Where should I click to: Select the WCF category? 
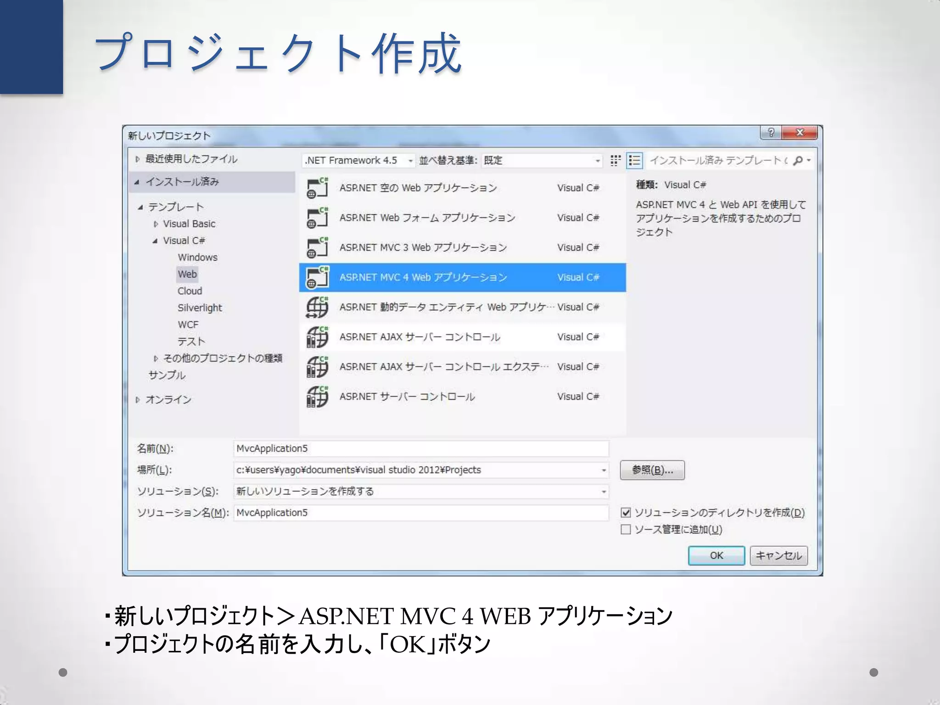pos(188,325)
